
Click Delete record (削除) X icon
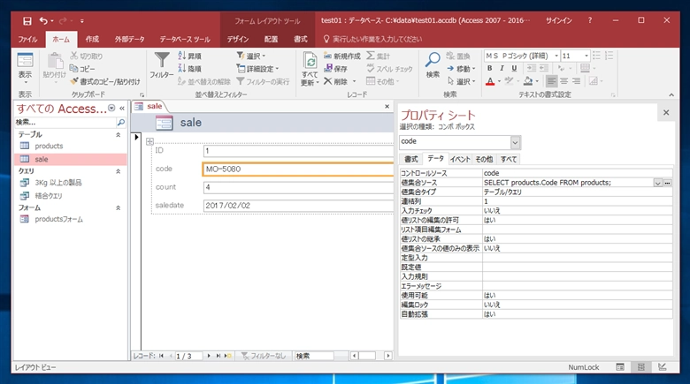327,81
